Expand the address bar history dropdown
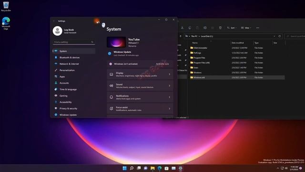 click(x=274, y=36)
